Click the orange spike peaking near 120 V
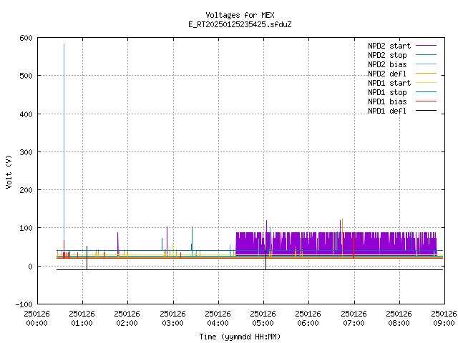The width and height of the screenshot is (458, 343). tap(342, 237)
